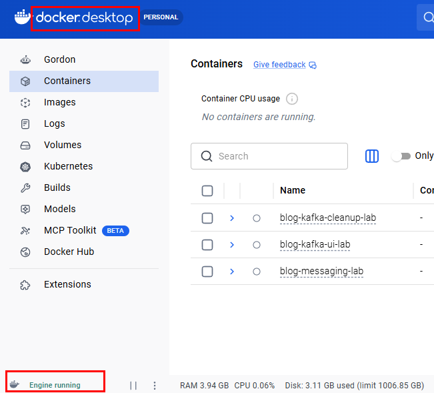434x393 pixels.
Task: Select the Containers cube icon in sidebar
Action: click(x=25, y=81)
